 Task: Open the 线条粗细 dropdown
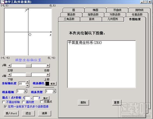click(x=25, y=91)
